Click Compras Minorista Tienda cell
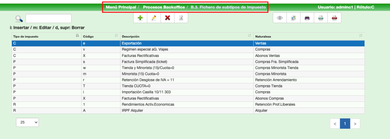The height and width of the screenshot is (139, 390). tap(309, 68)
